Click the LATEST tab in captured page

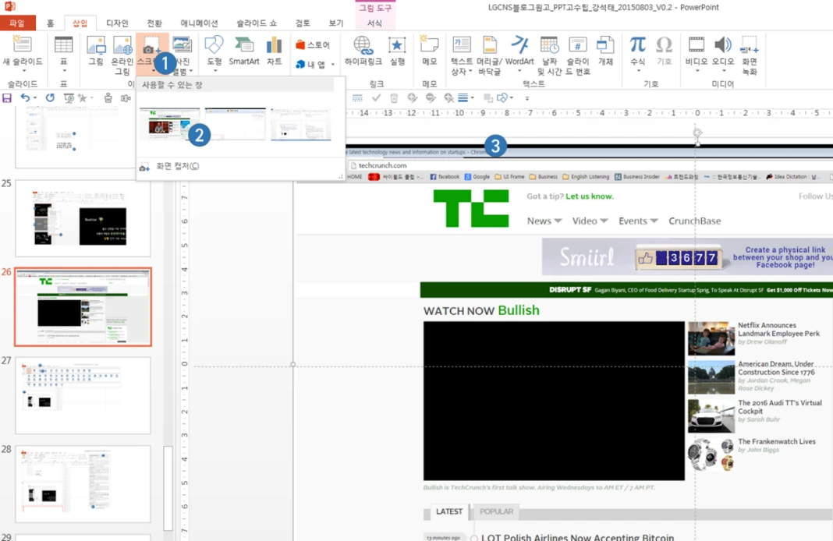tap(449, 512)
